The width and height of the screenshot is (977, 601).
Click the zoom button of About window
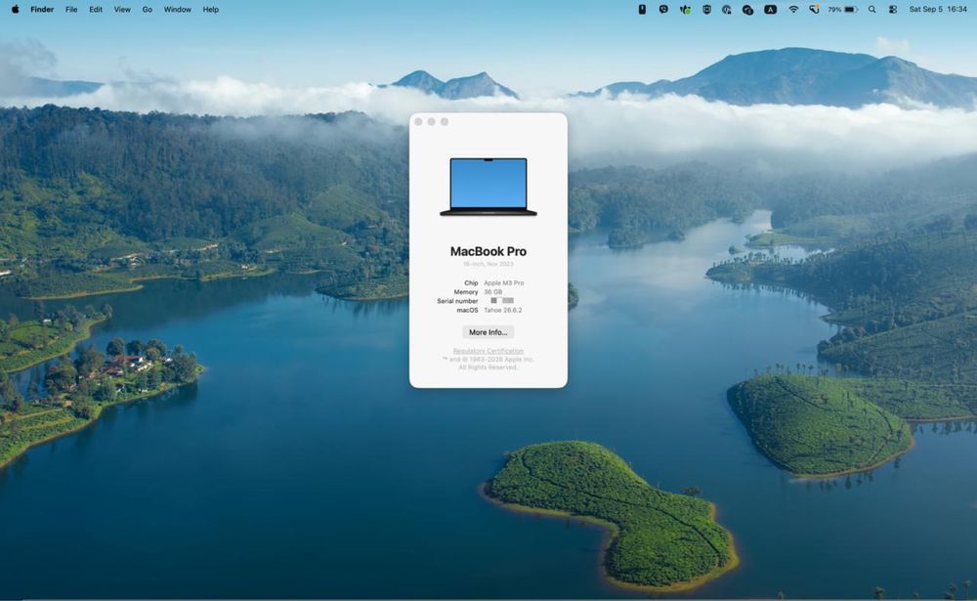click(x=445, y=121)
